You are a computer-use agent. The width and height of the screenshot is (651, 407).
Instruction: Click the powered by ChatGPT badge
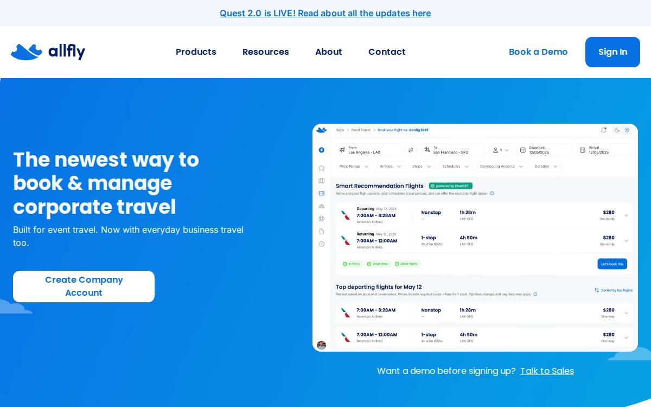tap(450, 186)
